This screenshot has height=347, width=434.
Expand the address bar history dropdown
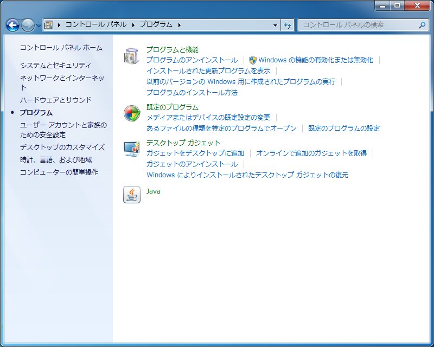(x=275, y=25)
